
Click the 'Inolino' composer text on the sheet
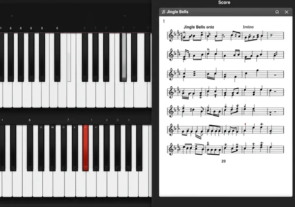tap(248, 27)
